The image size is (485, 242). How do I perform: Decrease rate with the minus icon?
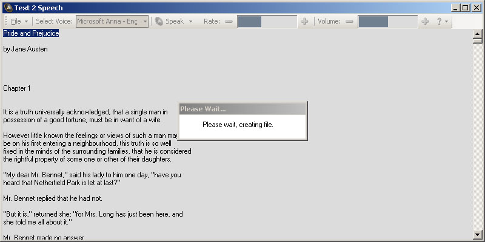(229, 21)
